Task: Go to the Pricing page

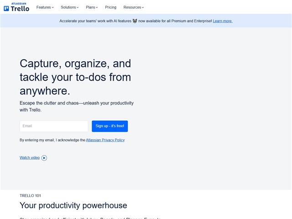Action: 110,7
